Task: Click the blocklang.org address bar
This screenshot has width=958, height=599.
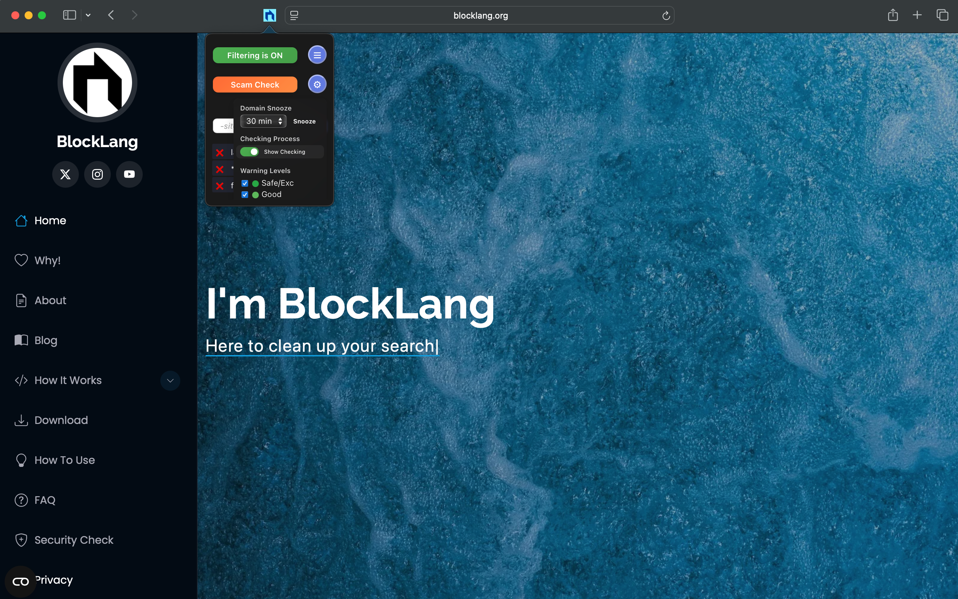Action: coord(480,15)
